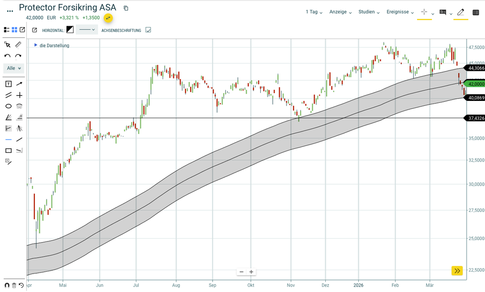
Task: Click the 44,3066 upper band label
Action: 475,68
